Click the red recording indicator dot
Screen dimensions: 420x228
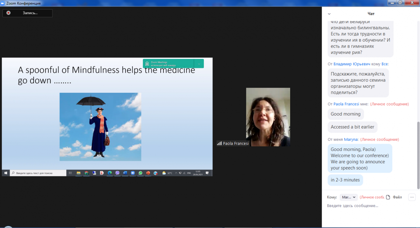[8, 13]
